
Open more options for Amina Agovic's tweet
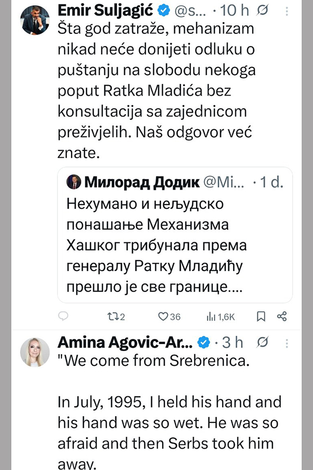286,342
